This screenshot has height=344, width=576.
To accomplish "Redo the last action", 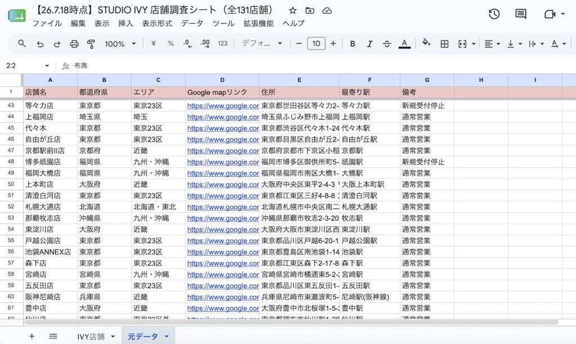I will coord(57,44).
